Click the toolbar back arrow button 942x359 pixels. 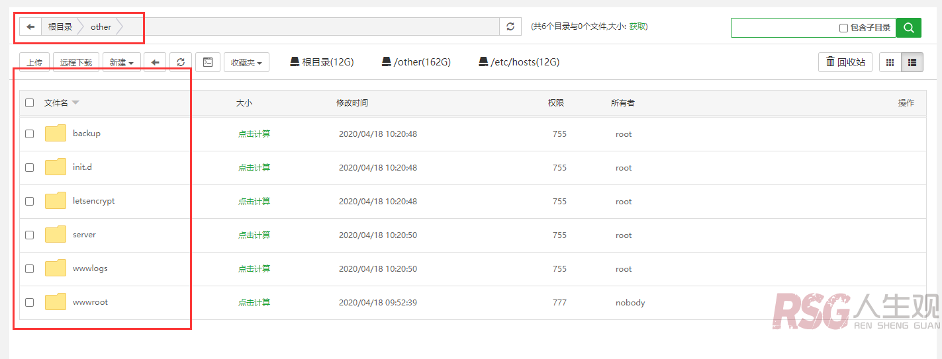point(155,62)
